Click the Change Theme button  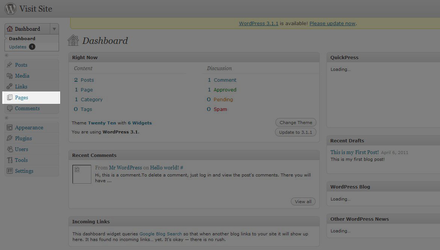(x=296, y=122)
